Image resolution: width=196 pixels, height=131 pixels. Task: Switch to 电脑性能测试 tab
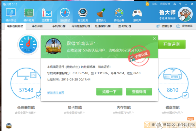pos(15,26)
